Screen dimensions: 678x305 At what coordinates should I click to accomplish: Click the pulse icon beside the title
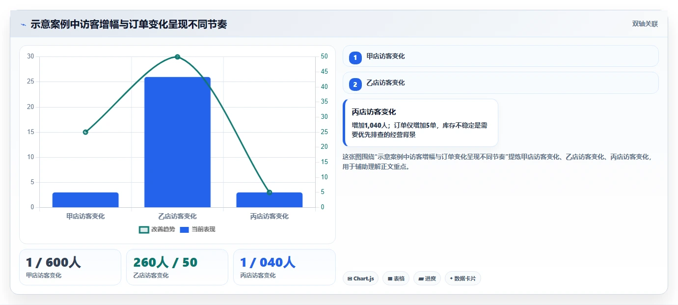(23, 25)
